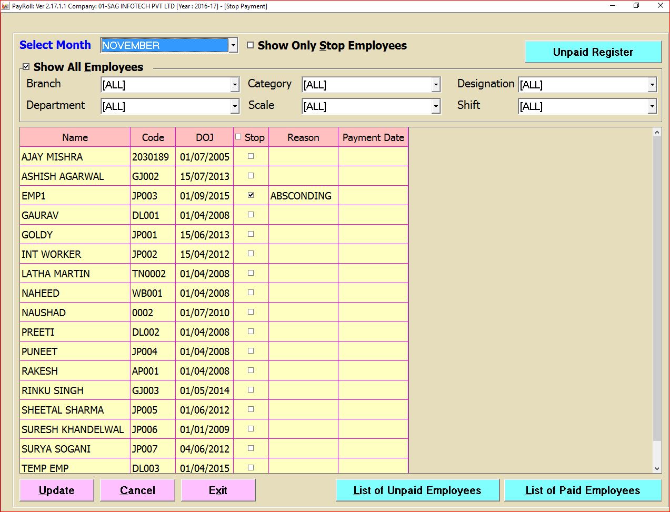Uncheck Show All Employees checkbox

tap(26, 67)
